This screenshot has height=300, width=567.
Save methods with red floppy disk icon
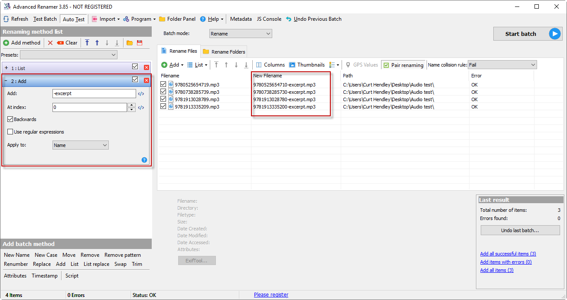pos(140,43)
